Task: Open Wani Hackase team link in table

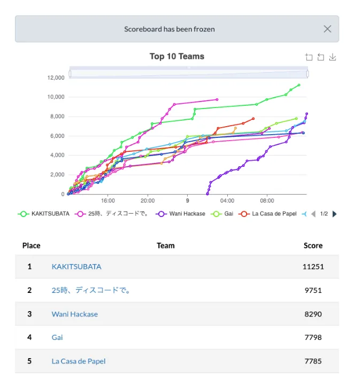Action: 74,314
